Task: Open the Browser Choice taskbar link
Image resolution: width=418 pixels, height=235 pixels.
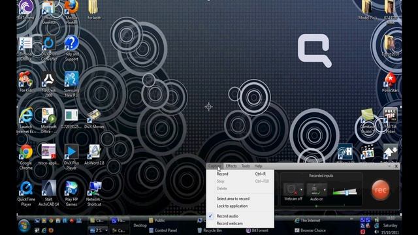Action: tap(310, 230)
